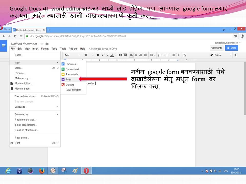Click the insert link icon
The width and height of the screenshot is (246, 184).
coord(120,55)
